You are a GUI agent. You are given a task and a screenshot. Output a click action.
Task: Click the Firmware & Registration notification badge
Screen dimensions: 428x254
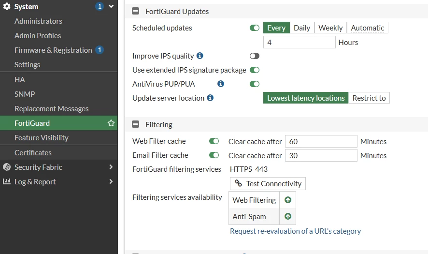click(100, 50)
